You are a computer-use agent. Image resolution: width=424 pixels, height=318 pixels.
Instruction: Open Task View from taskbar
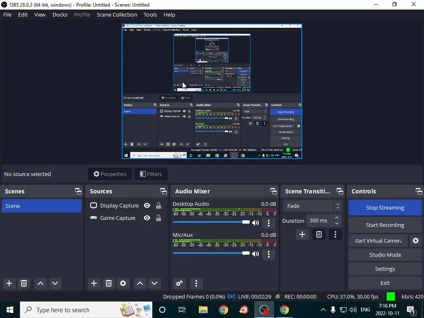(x=182, y=310)
